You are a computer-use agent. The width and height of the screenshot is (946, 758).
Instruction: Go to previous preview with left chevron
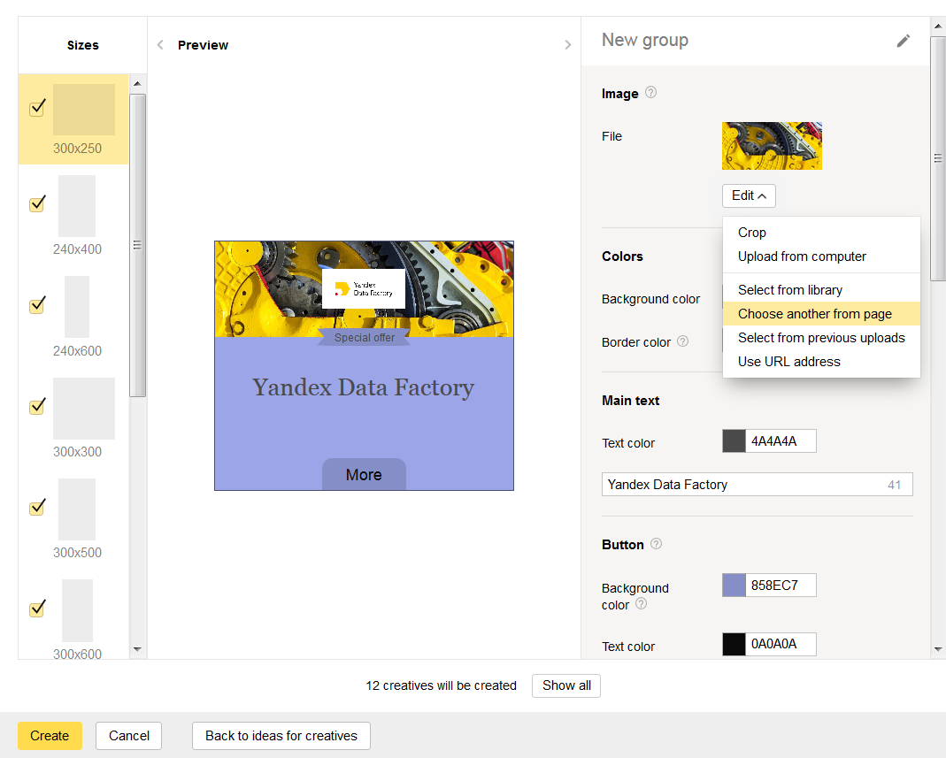[160, 44]
